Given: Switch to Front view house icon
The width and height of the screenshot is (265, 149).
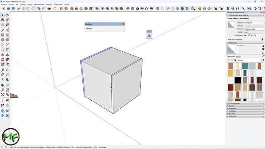Looking at the screenshot, I should coord(137,8).
